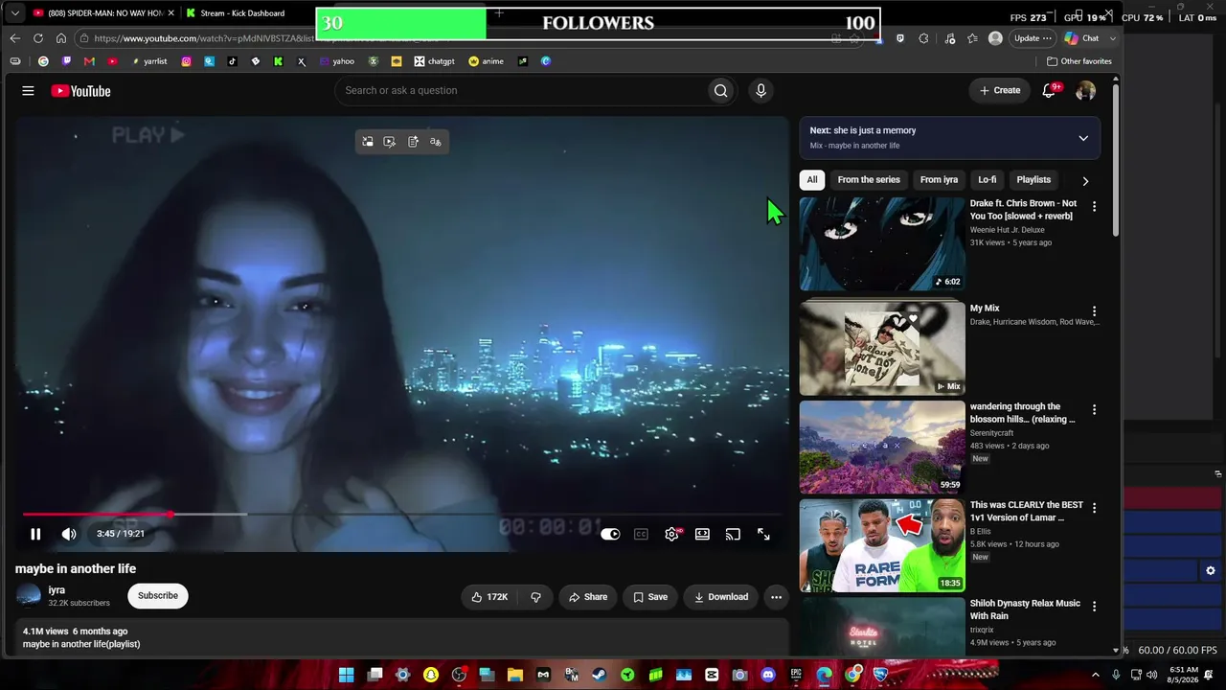This screenshot has width=1226, height=690.
Task: Open the YouTube guide hamburger menu
Action: coord(28,91)
